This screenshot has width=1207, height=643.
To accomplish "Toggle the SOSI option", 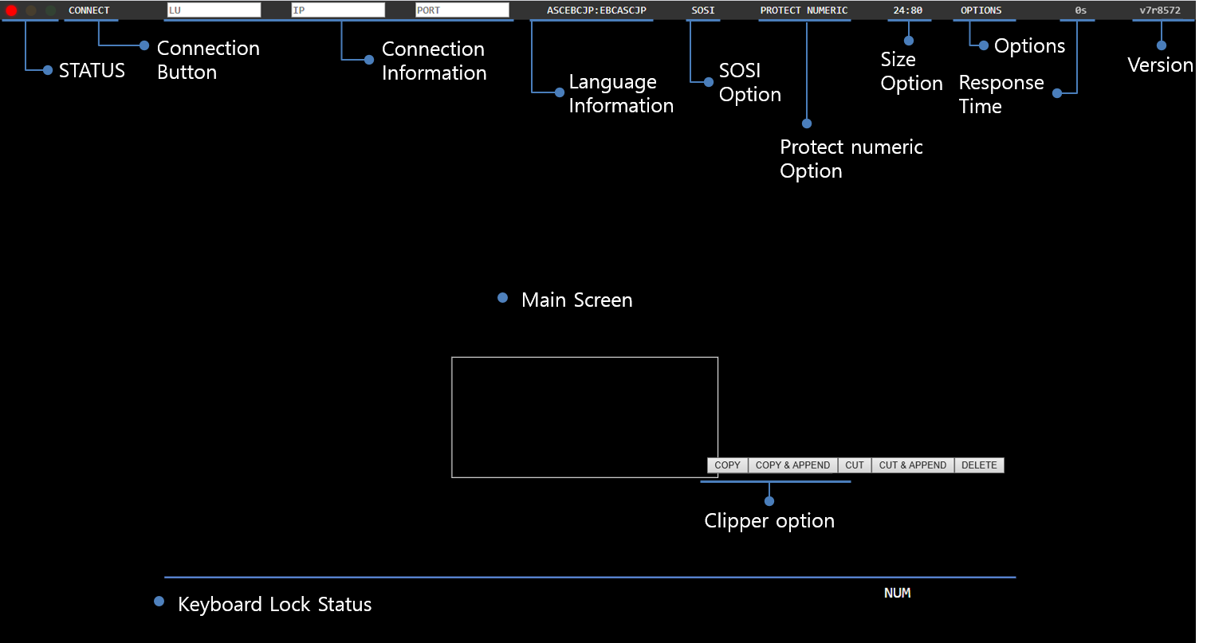I will [x=703, y=10].
